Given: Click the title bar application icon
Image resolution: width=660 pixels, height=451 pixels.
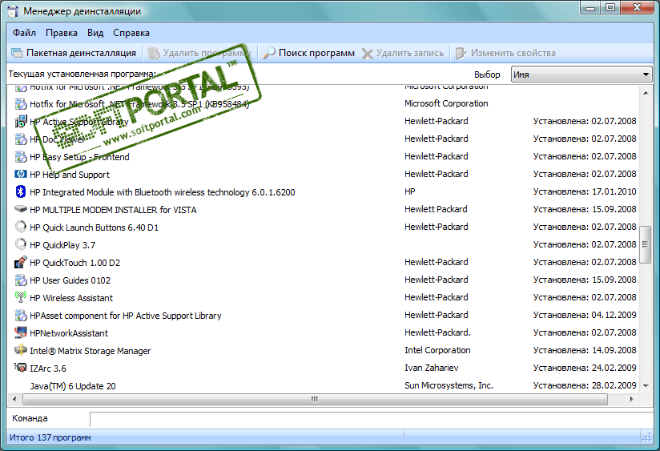Looking at the screenshot, I should coord(13,11).
